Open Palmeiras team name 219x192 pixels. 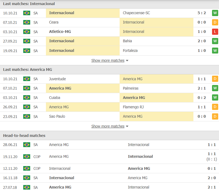pyautogui.click(x=131, y=88)
